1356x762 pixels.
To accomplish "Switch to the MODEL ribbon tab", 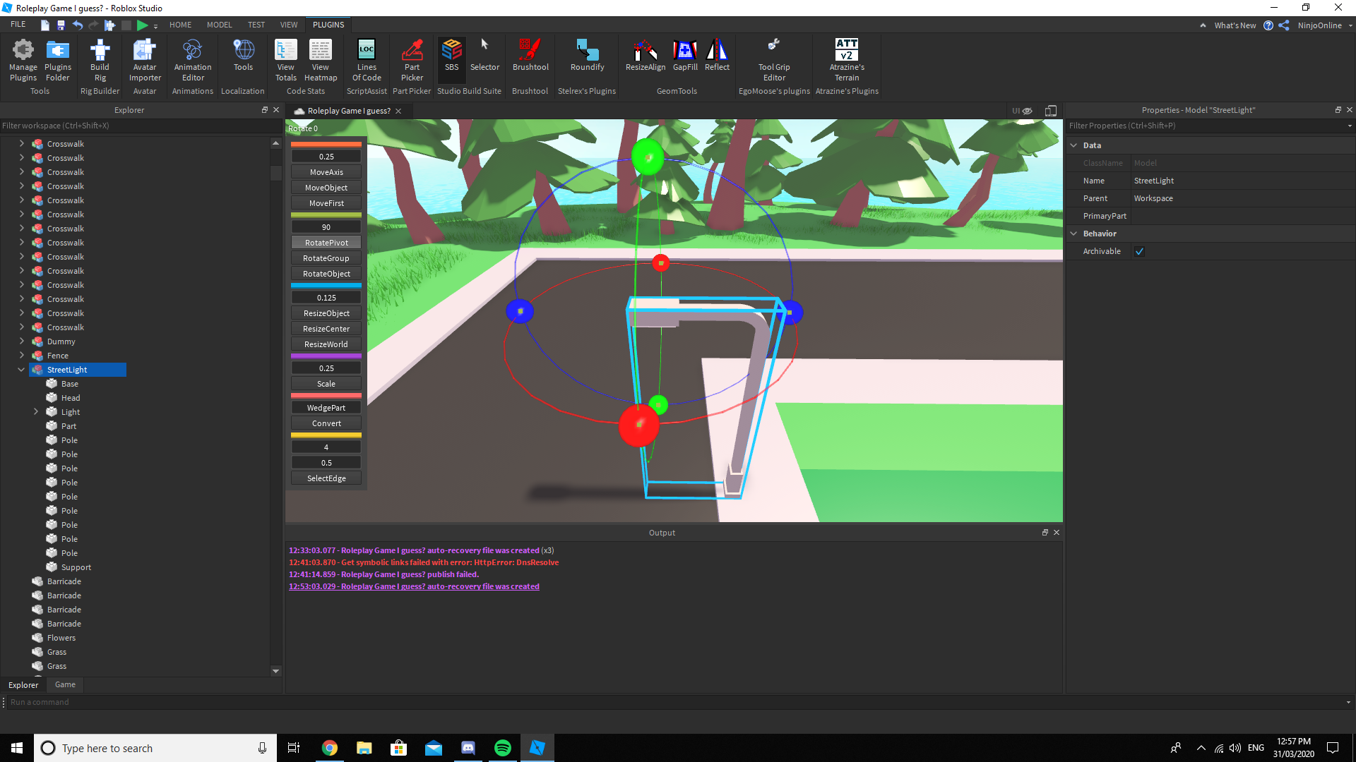I will 219,25.
